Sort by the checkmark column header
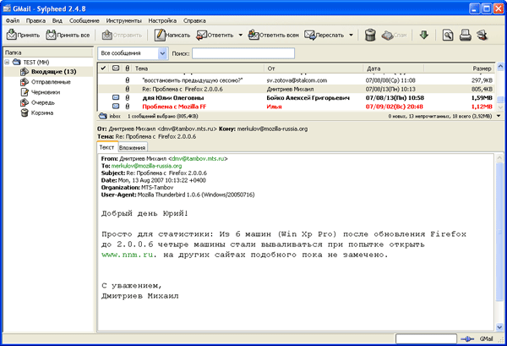 click(x=103, y=69)
